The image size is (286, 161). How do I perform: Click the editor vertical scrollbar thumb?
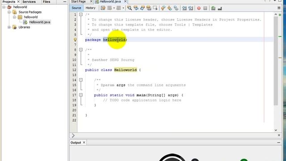tap(276, 61)
